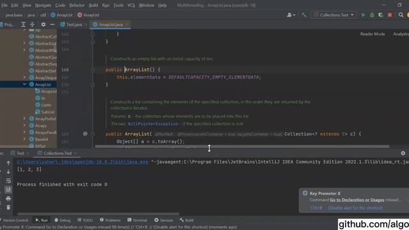Open the VCS menu
The width and height of the screenshot is (409, 230).
131,5
